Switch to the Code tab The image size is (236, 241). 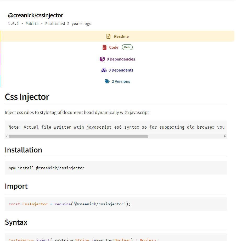click(113, 47)
